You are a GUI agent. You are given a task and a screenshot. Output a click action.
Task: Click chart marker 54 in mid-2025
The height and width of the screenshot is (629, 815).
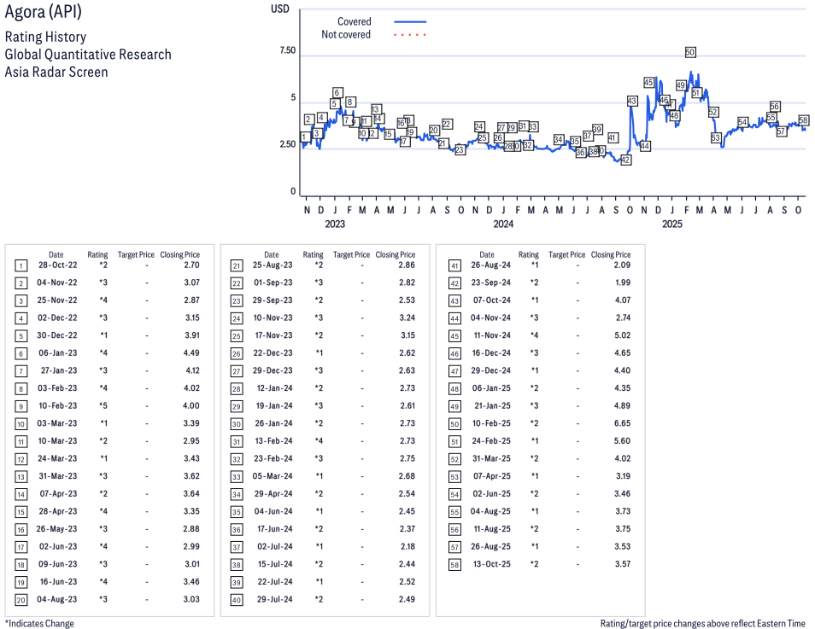pos(742,122)
